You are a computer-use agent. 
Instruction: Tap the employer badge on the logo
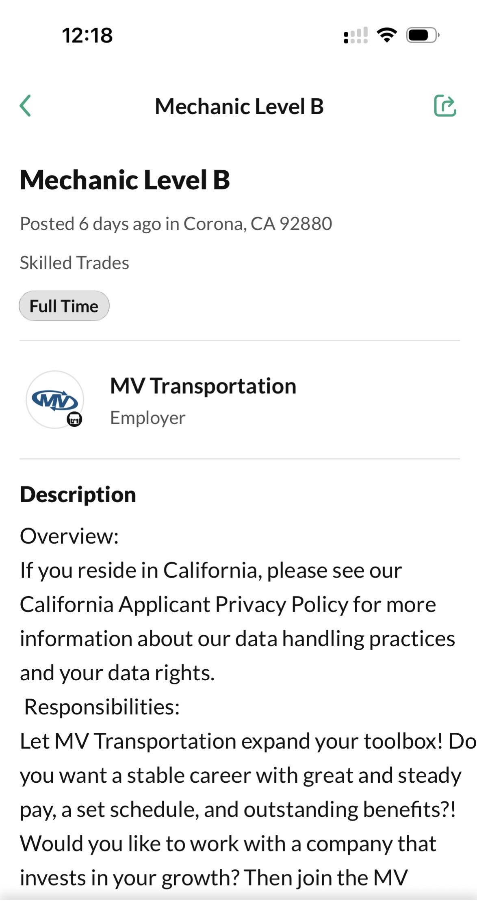coord(74,419)
